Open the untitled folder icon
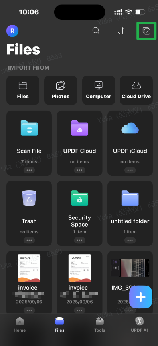This screenshot has height=346, width=158. (130, 198)
